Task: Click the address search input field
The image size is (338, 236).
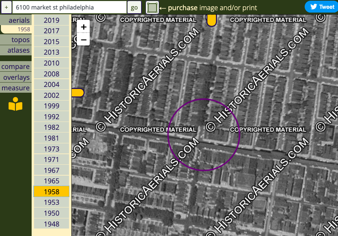Action: tap(69, 7)
